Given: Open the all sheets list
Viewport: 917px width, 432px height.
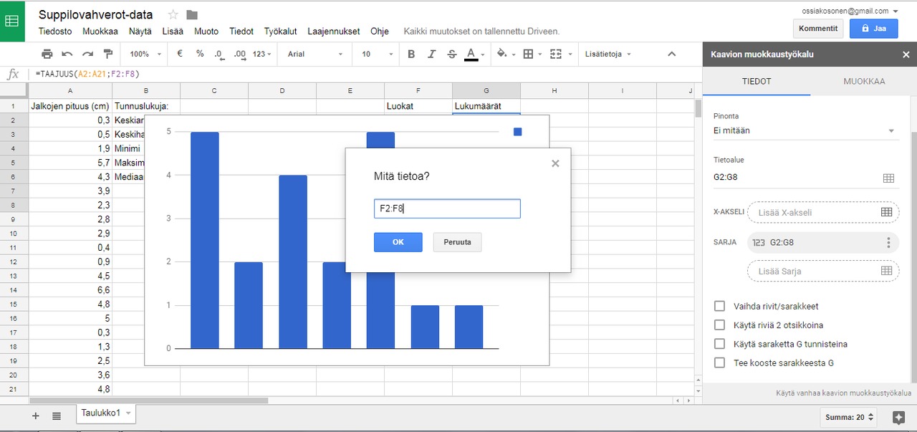Looking at the screenshot, I should tap(57, 416).
